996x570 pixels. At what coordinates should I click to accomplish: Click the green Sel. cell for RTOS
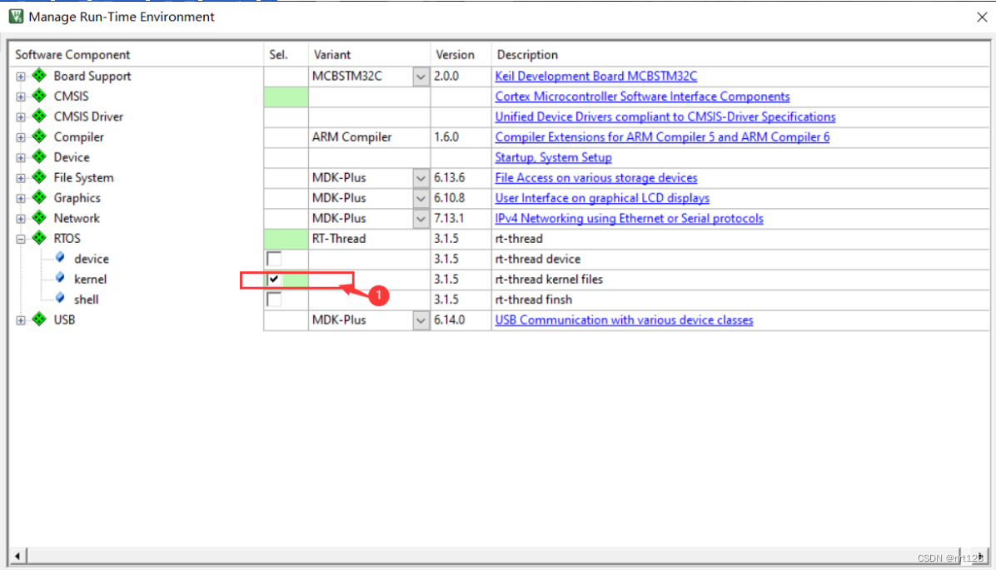pyautogui.click(x=286, y=239)
